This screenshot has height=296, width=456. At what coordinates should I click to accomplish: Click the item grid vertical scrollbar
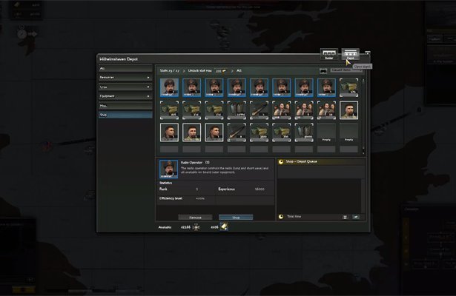(363, 111)
